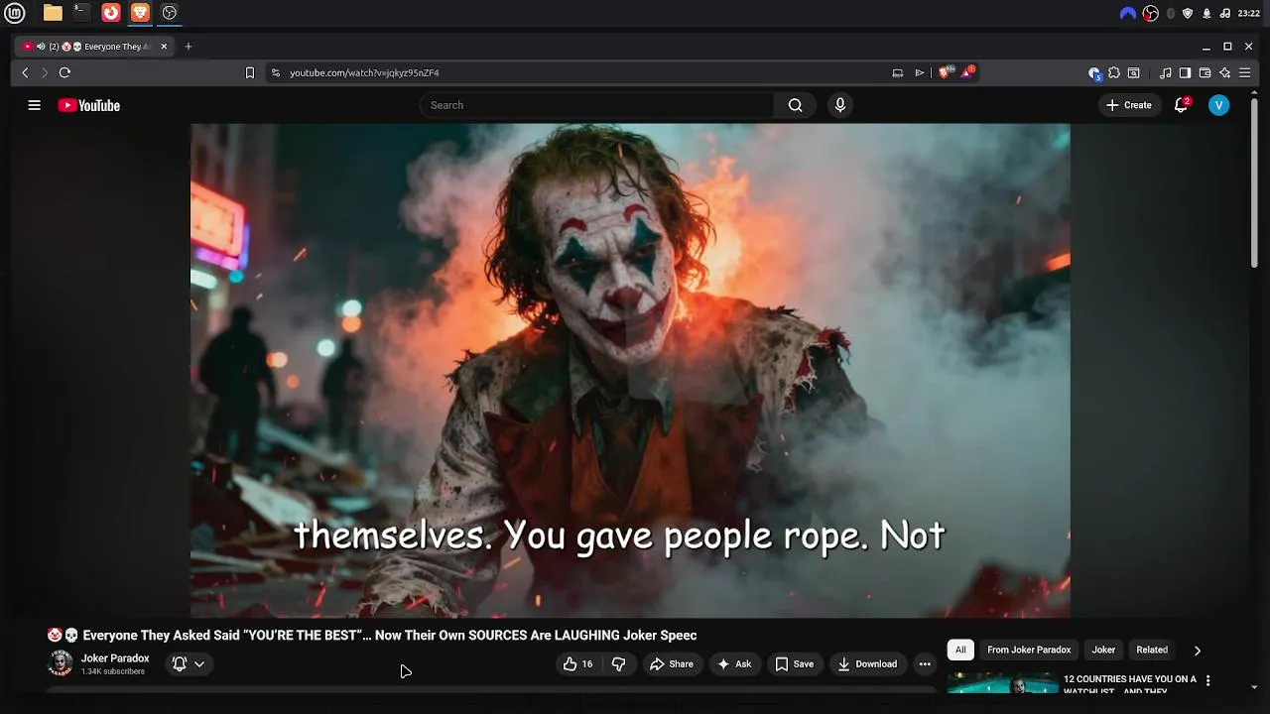Bookmark this page in Brave
The width and height of the screenshot is (1270, 714).
click(250, 72)
